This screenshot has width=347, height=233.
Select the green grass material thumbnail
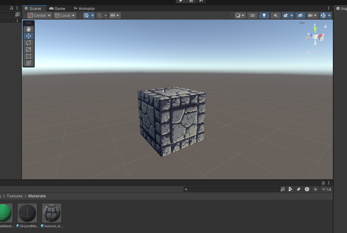pyautogui.click(x=5, y=213)
